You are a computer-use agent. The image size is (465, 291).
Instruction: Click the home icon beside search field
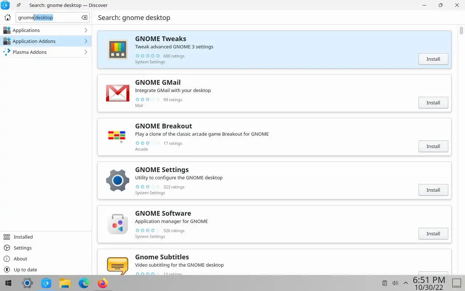(x=8, y=17)
